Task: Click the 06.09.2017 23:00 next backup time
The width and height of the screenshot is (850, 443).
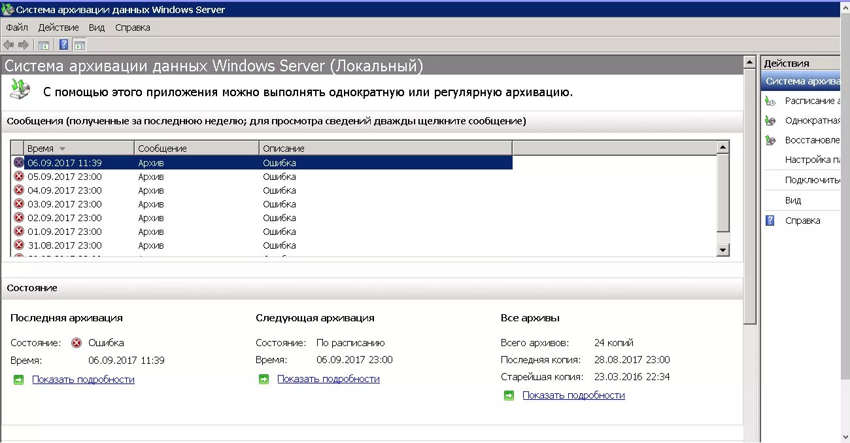Action: 354,359
